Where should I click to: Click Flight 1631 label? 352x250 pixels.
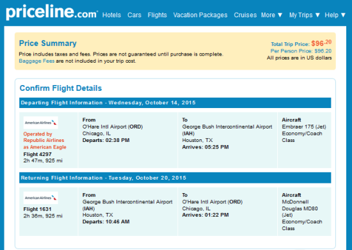click(38, 209)
